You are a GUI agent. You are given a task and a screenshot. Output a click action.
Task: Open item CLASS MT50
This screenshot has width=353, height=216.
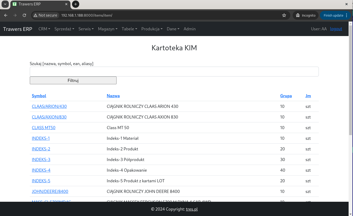pos(44,128)
